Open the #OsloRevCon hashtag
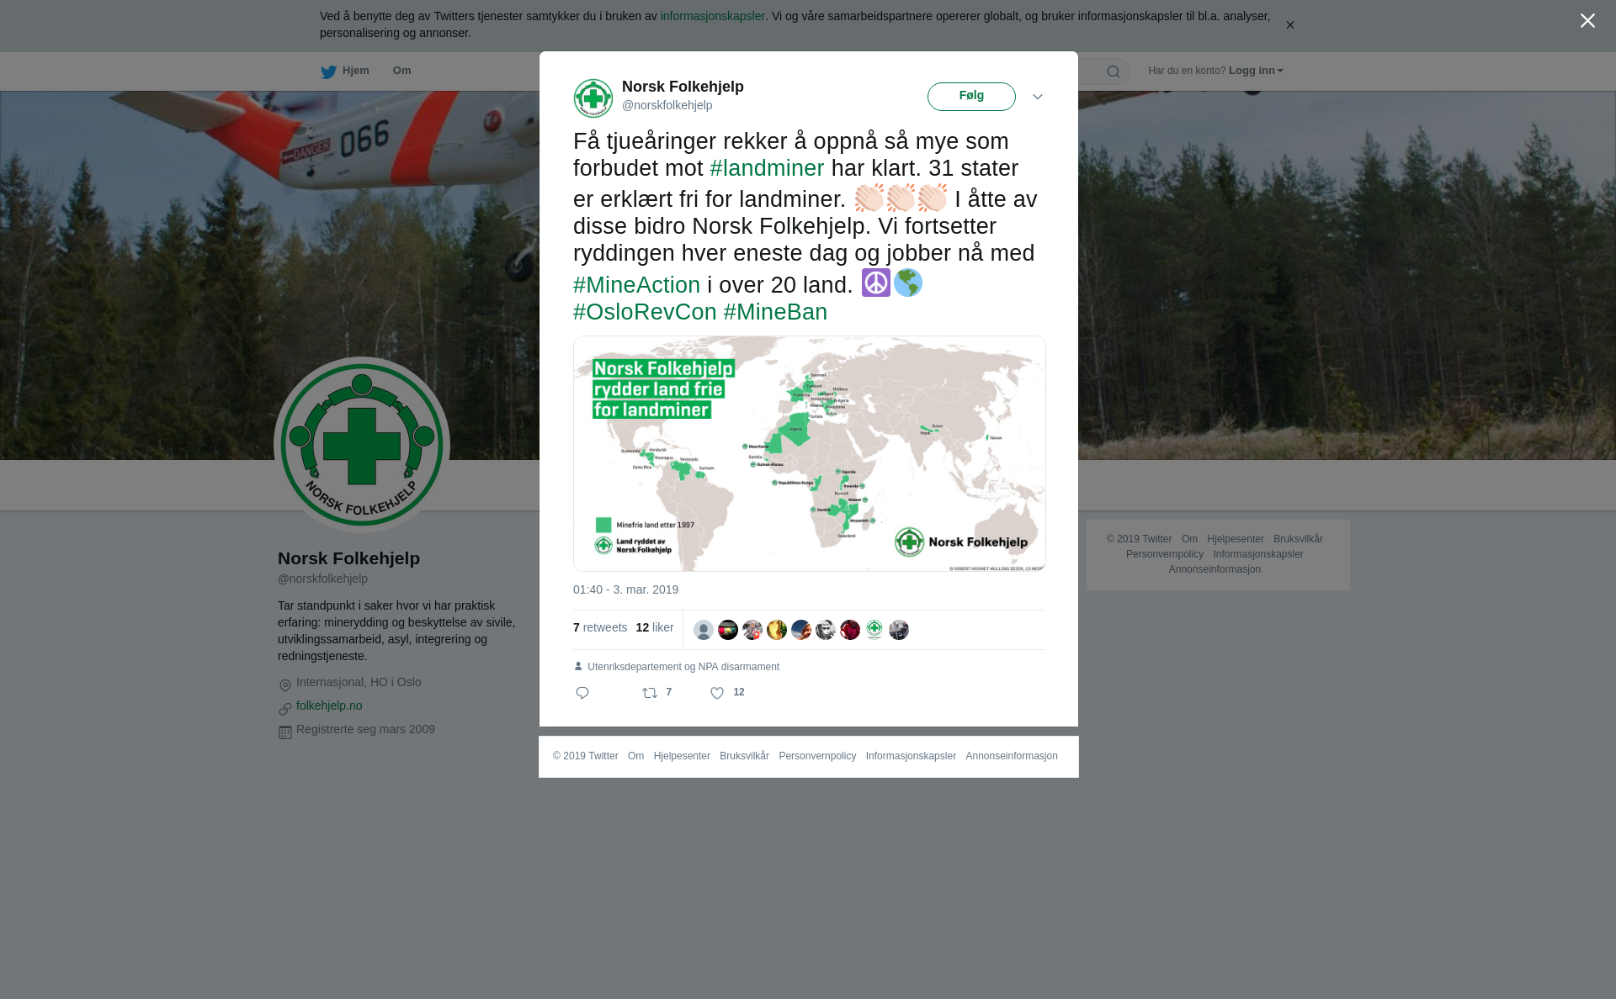Image resolution: width=1616 pixels, height=999 pixels. tap(645, 312)
